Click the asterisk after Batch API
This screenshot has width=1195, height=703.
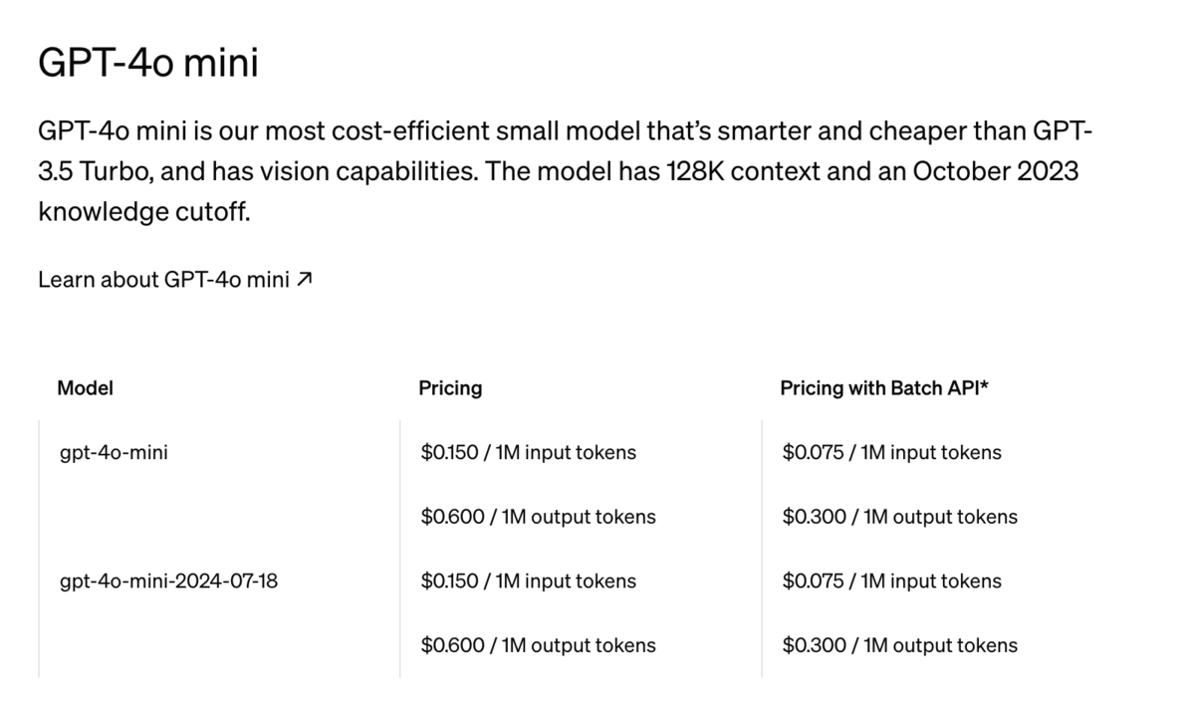(984, 386)
